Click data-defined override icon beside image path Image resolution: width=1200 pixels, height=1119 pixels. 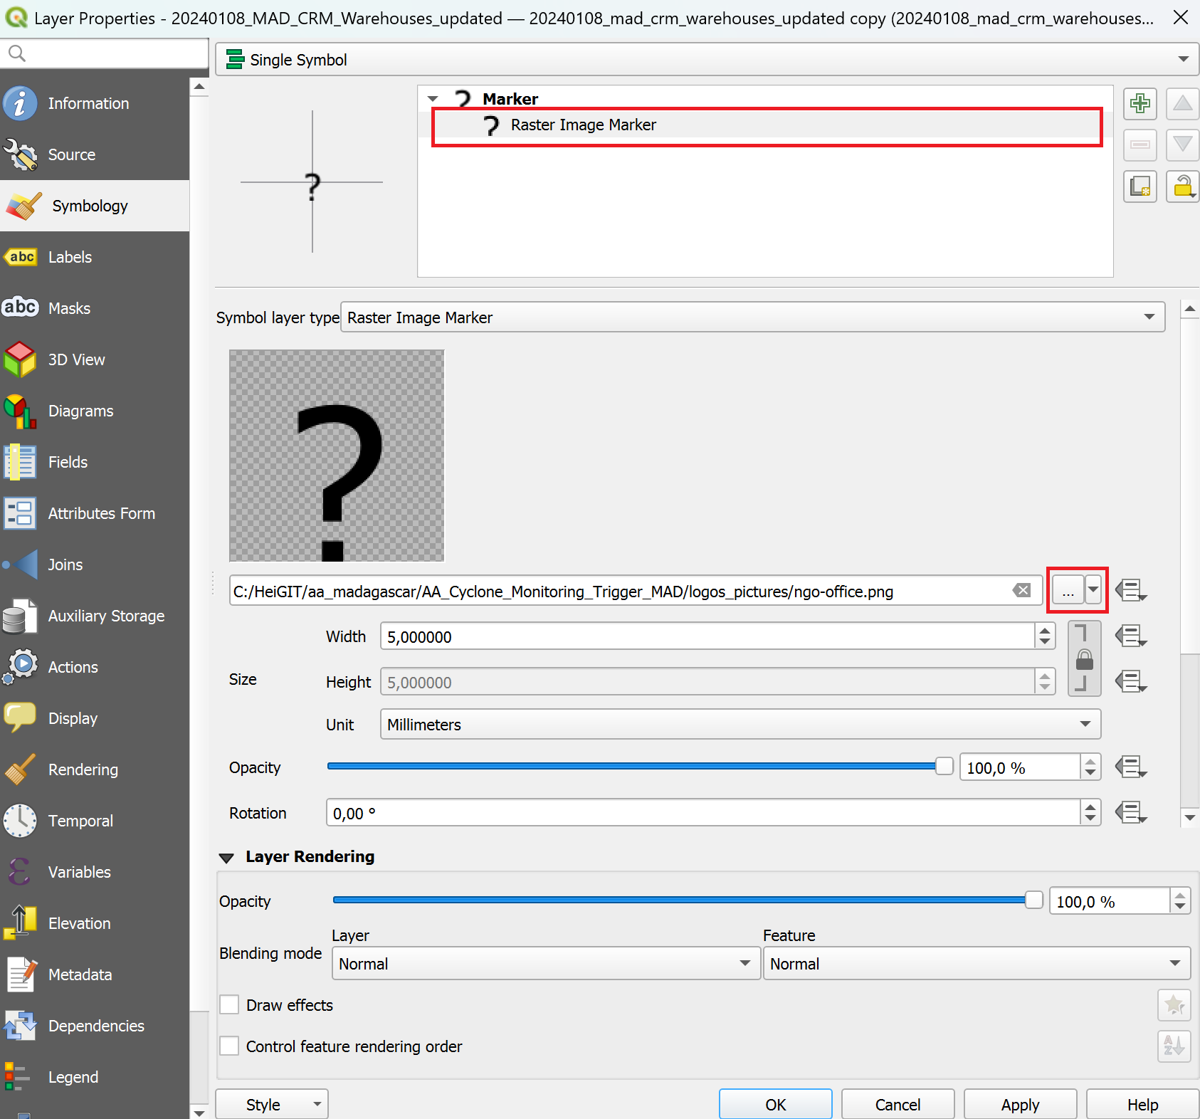click(x=1130, y=590)
